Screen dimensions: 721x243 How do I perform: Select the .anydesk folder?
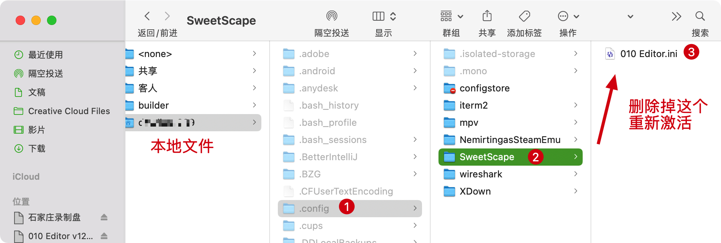(350, 88)
